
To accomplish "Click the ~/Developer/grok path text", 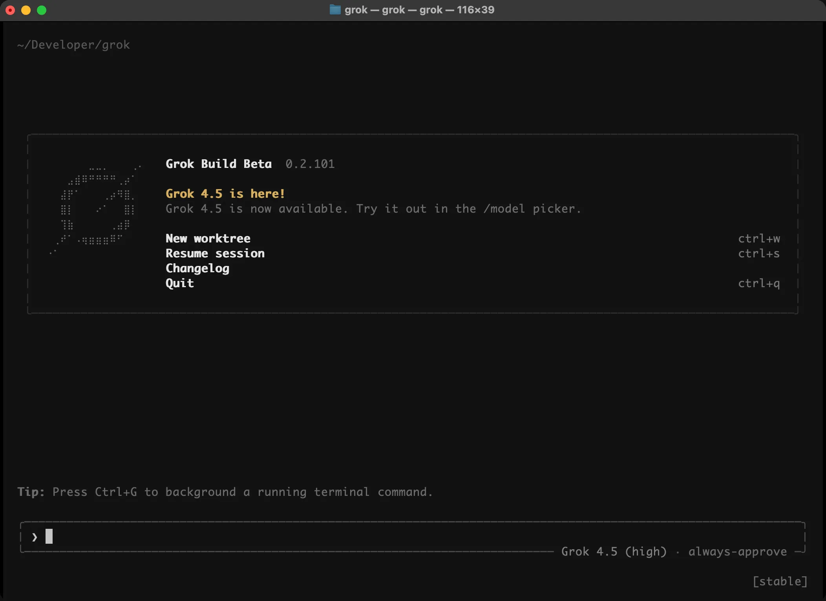I will click(73, 45).
